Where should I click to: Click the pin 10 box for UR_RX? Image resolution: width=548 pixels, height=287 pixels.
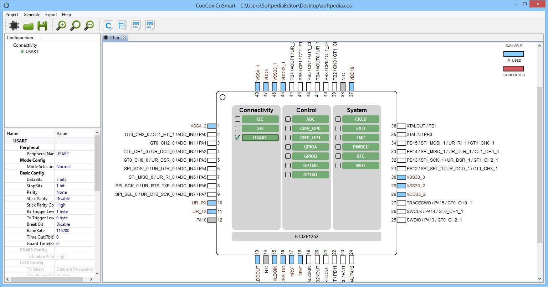tap(212, 203)
